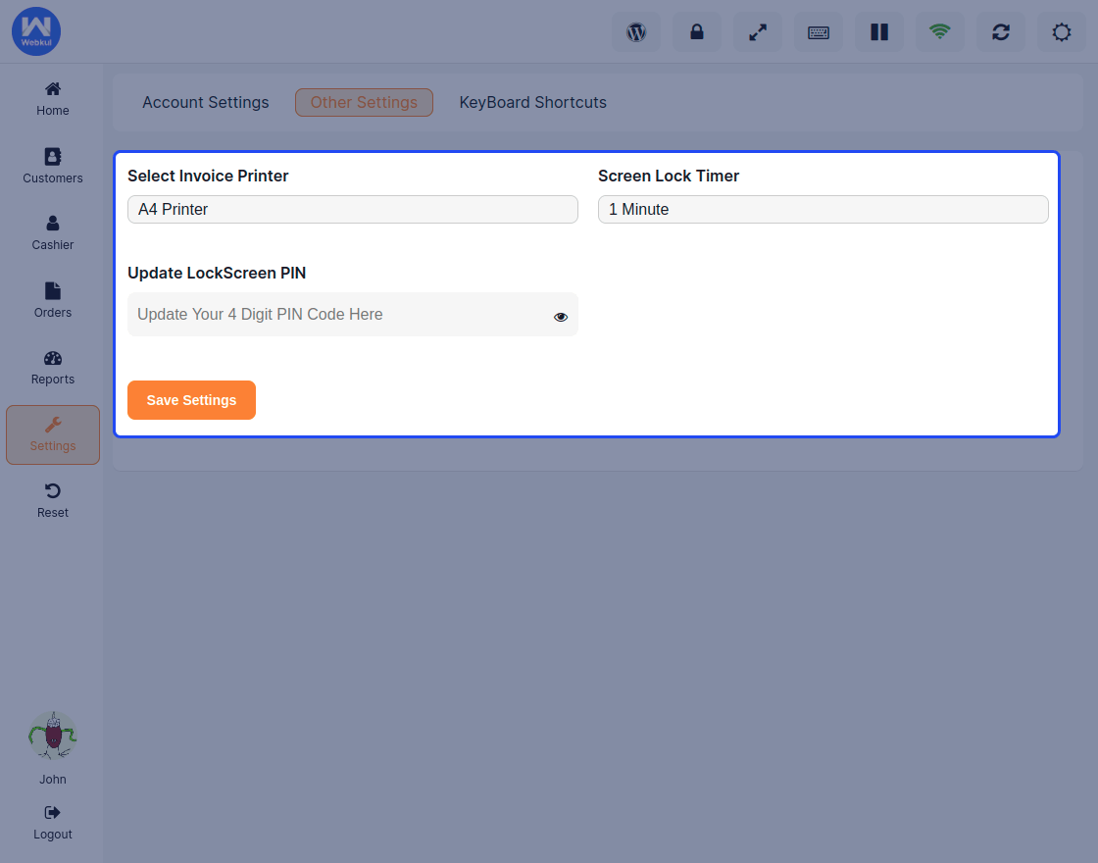The height and width of the screenshot is (863, 1098).
Task: Switch to the Other Settings tab
Action: [364, 102]
